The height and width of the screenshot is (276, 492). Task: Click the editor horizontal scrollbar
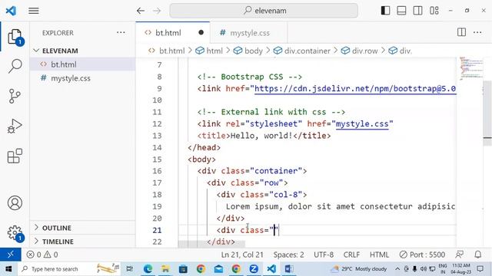point(212,244)
